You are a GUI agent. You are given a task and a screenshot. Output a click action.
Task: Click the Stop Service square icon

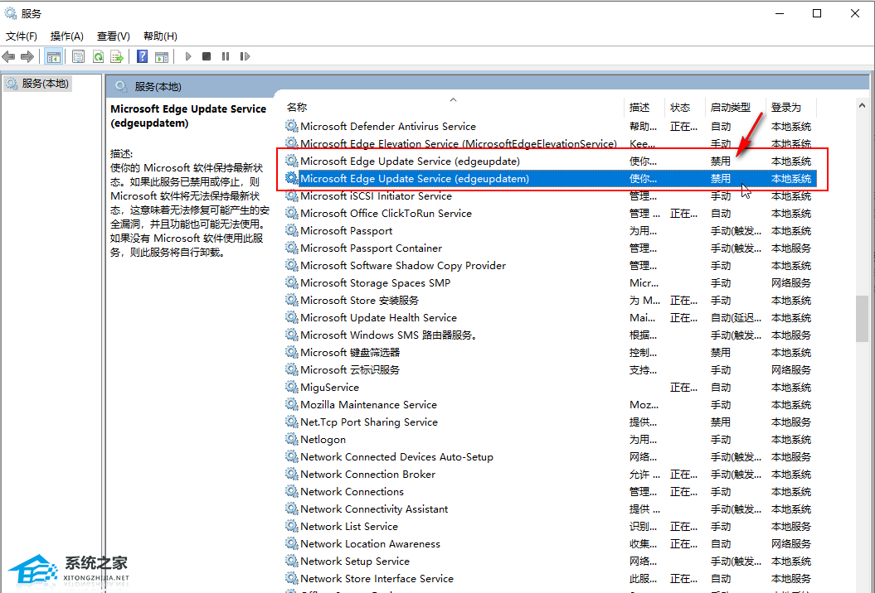tap(207, 56)
